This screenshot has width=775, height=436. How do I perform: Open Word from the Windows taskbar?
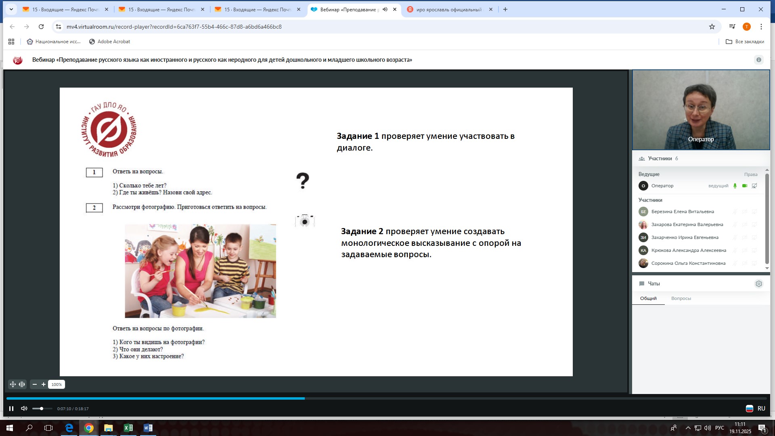tap(148, 428)
